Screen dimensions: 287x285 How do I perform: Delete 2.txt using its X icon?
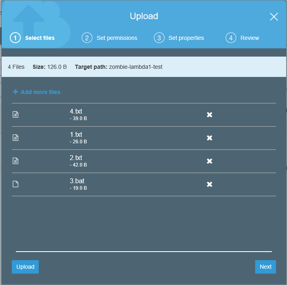209,161
